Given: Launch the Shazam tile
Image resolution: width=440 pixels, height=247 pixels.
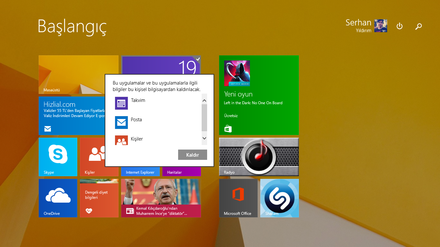Looking at the screenshot, I should coord(280,198).
